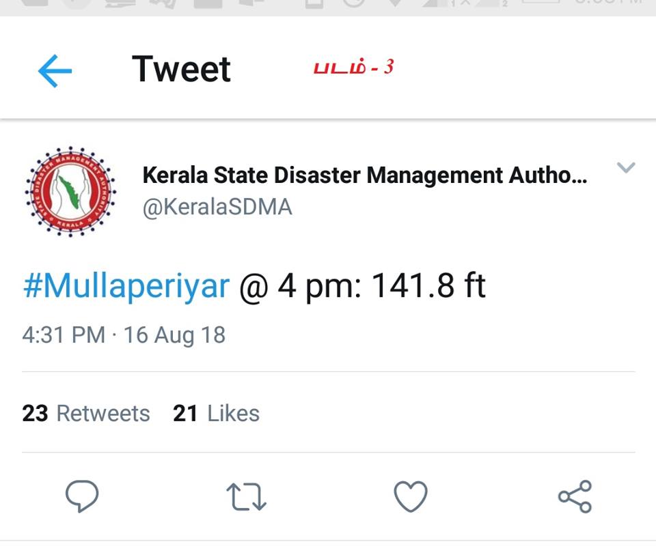The width and height of the screenshot is (656, 553).
Task: Like the tweet with the heart icon
Action: (x=411, y=496)
